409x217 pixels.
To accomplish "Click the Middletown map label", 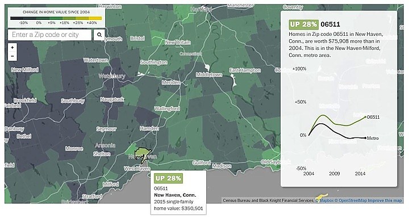I will pos(209,74).
